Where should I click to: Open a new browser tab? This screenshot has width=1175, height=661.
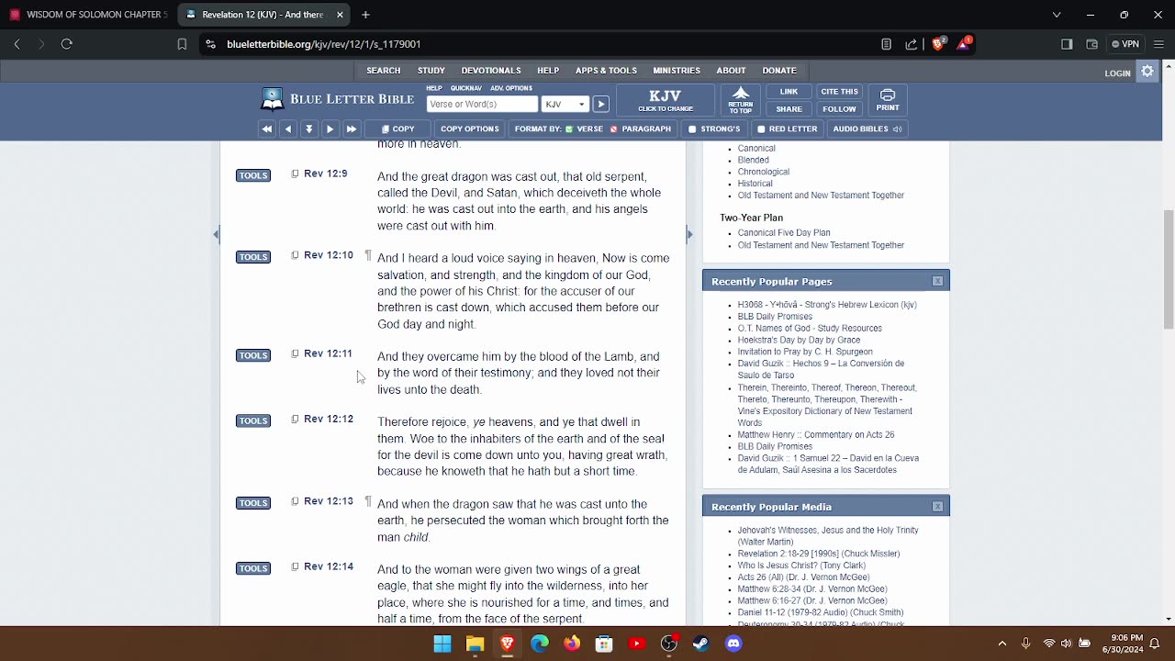(x=365, y=15)
